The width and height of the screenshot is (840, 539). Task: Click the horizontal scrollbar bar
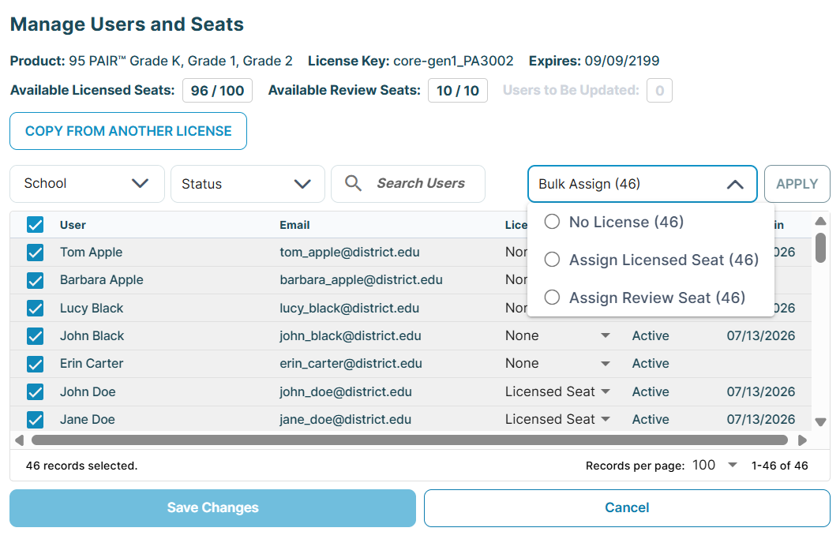409,440
